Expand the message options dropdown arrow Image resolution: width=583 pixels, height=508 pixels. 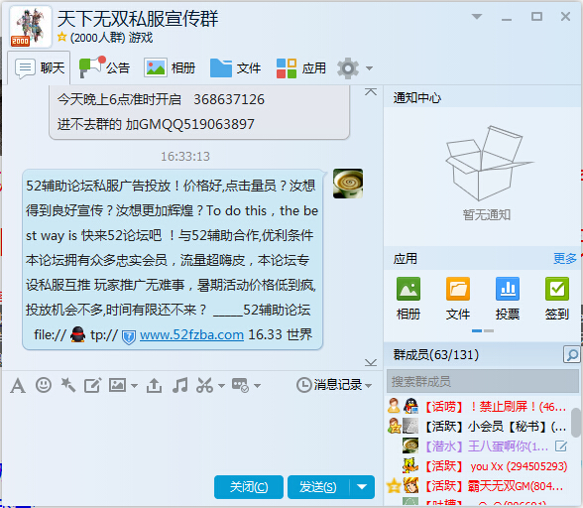pos(257,386)
